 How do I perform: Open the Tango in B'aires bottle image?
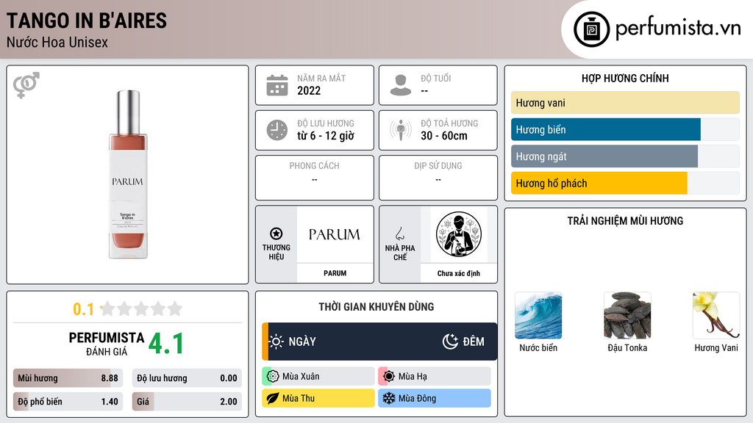tap(128, 175)
